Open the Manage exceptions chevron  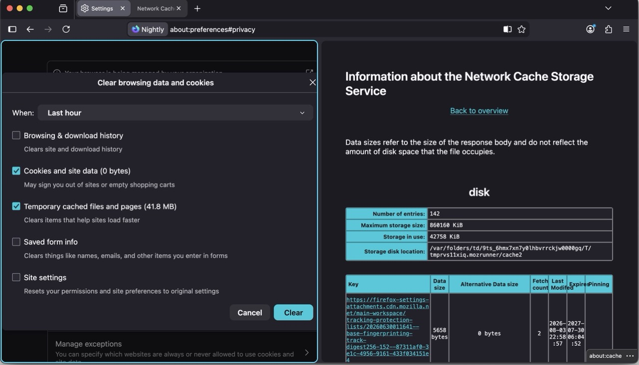coord(307,353)
